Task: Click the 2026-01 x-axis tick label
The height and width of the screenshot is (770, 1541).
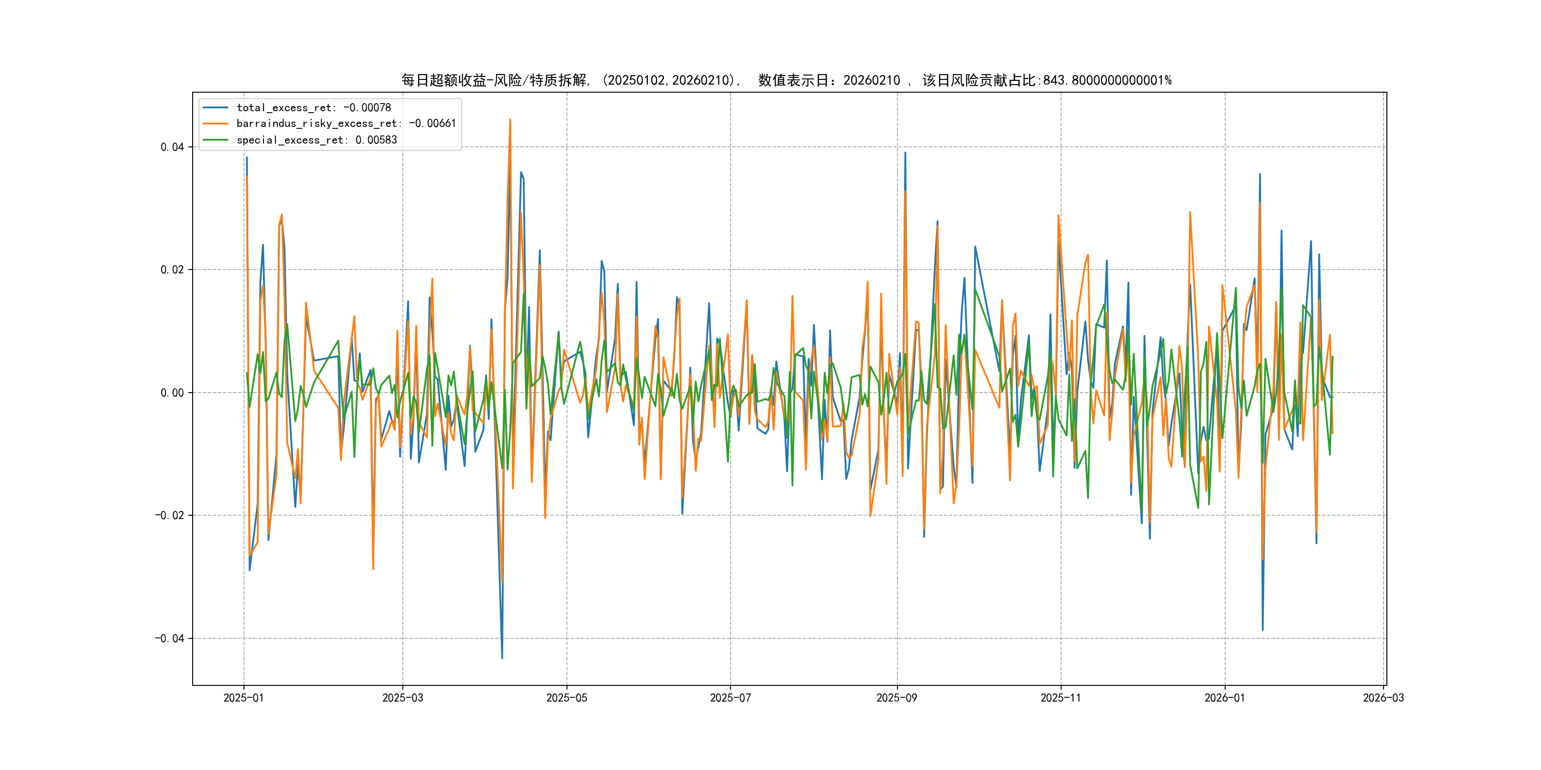Action: click(1225, 698)
